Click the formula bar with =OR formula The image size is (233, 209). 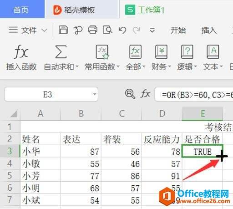tap(194, 95)
